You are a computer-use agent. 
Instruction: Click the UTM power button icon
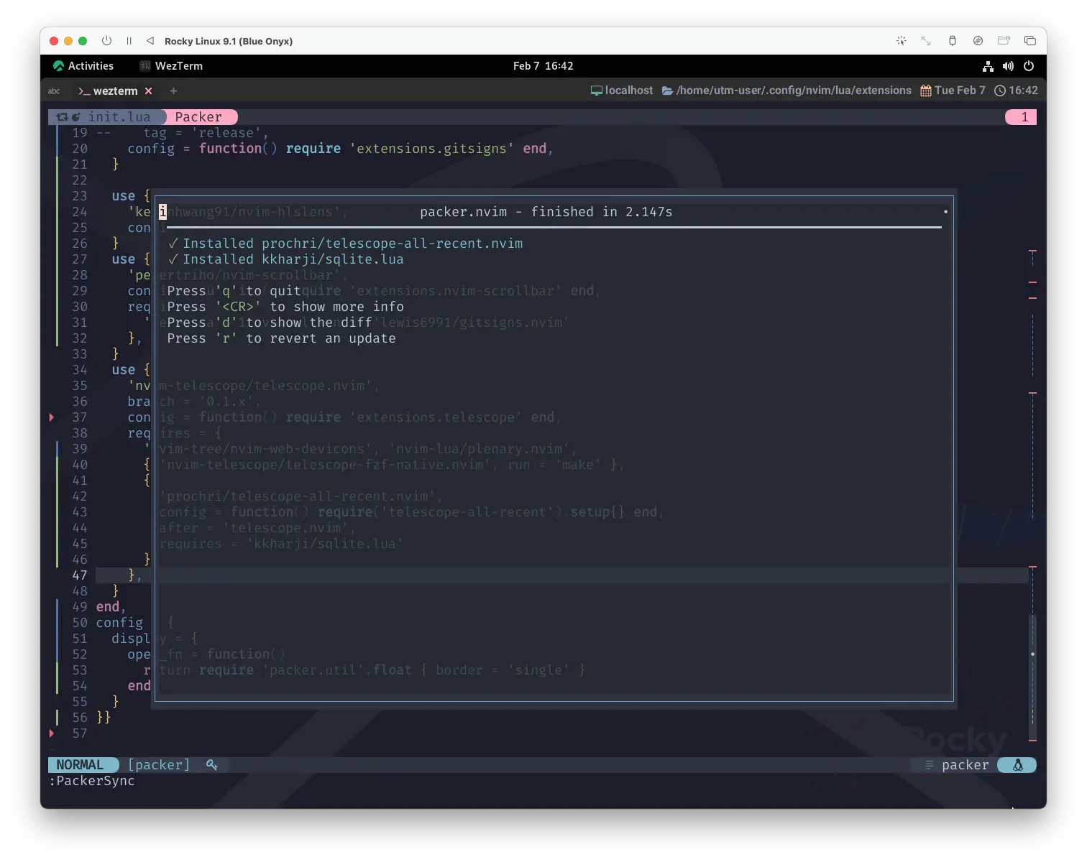pyautogui.click(x=106, y=41)
